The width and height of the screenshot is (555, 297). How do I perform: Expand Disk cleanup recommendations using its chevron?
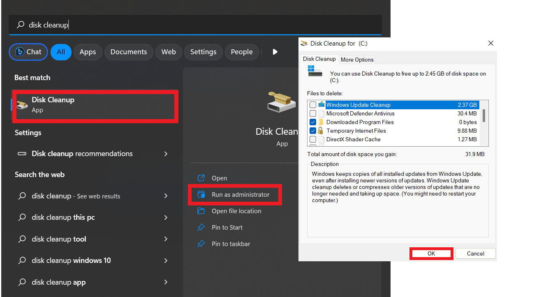click(166, 154)
